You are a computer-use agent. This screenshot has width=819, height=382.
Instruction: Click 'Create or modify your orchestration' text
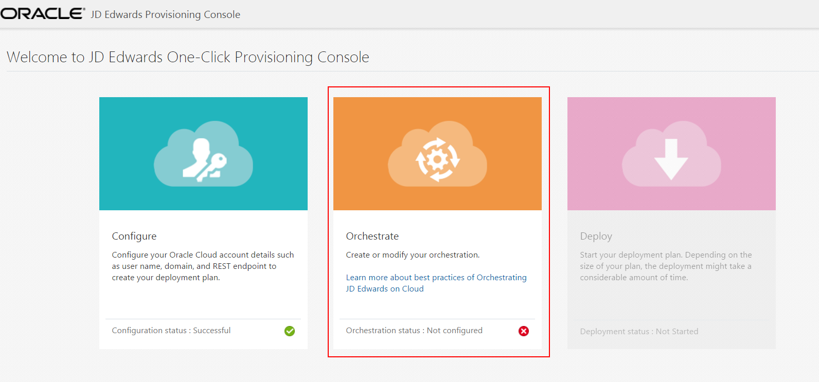pyautogui.click(x=413, y=255)
